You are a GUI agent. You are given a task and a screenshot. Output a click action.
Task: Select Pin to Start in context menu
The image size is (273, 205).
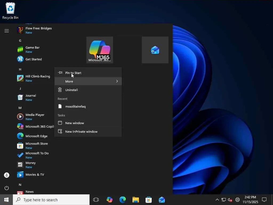coord(88,73)
